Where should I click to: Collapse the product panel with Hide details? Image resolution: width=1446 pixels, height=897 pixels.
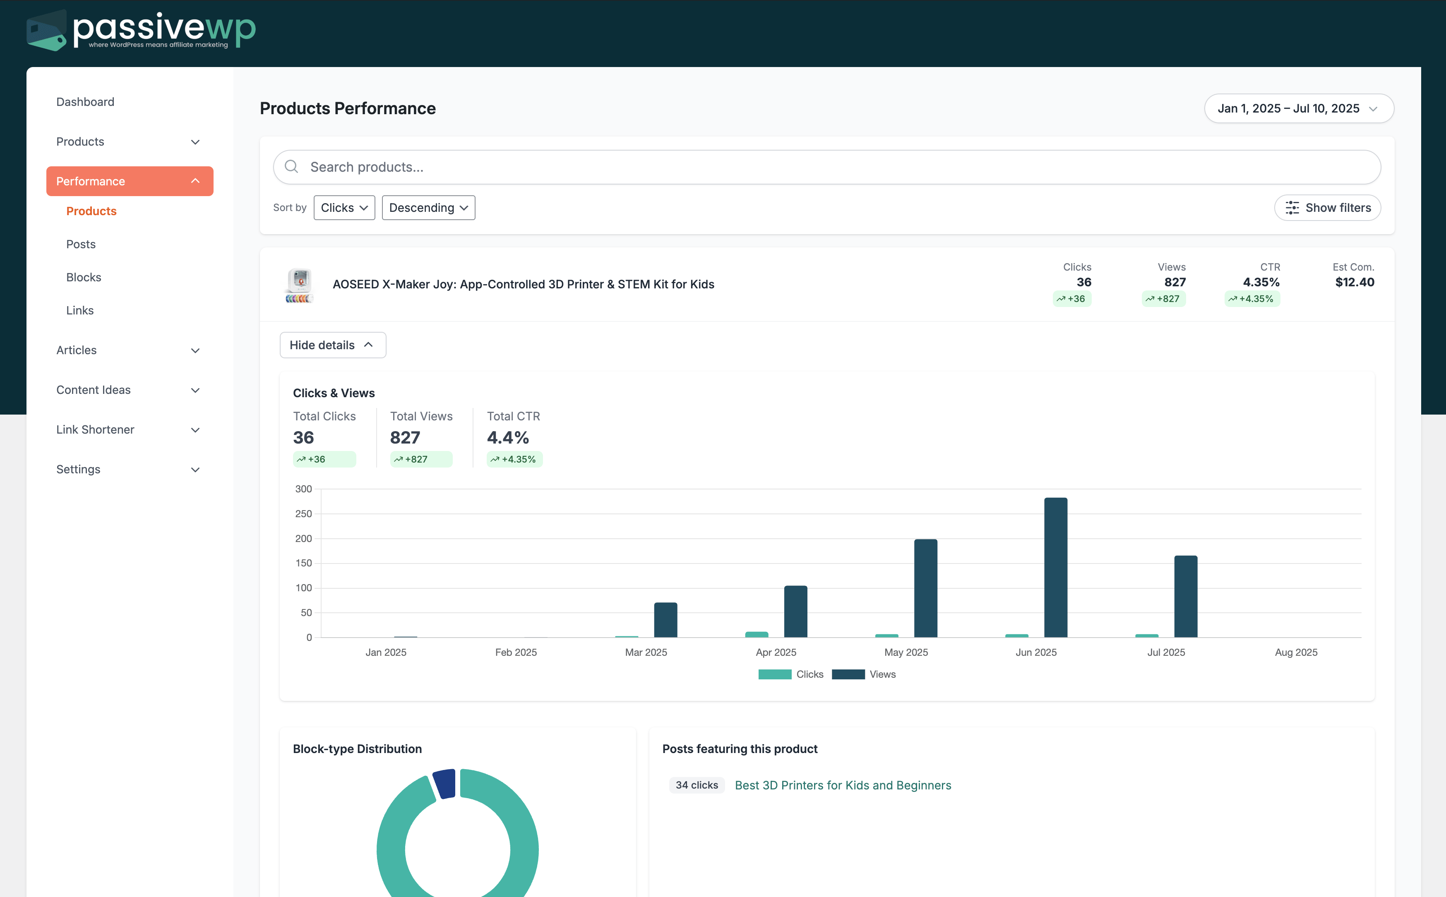point(332,345)
